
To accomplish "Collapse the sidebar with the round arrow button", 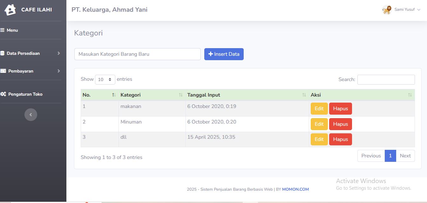I will (x=31, y=115).
